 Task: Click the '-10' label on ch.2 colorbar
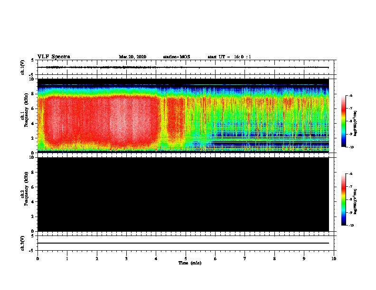click(x=351, y=226)
